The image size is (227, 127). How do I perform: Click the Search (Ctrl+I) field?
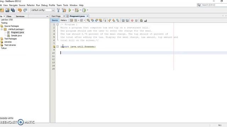point(212,5)
